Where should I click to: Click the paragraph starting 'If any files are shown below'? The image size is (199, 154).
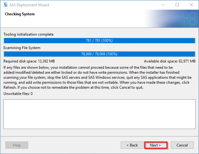[98, 77]
